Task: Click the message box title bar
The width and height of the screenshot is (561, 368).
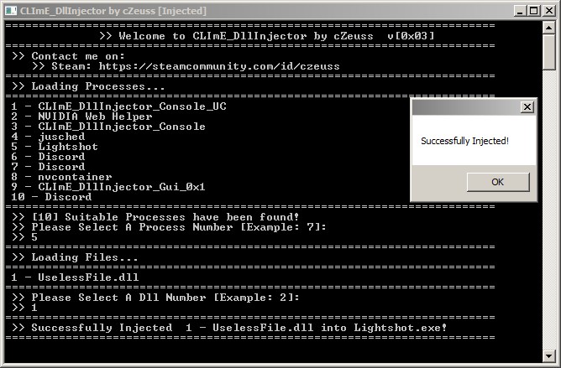Action: 466,106
